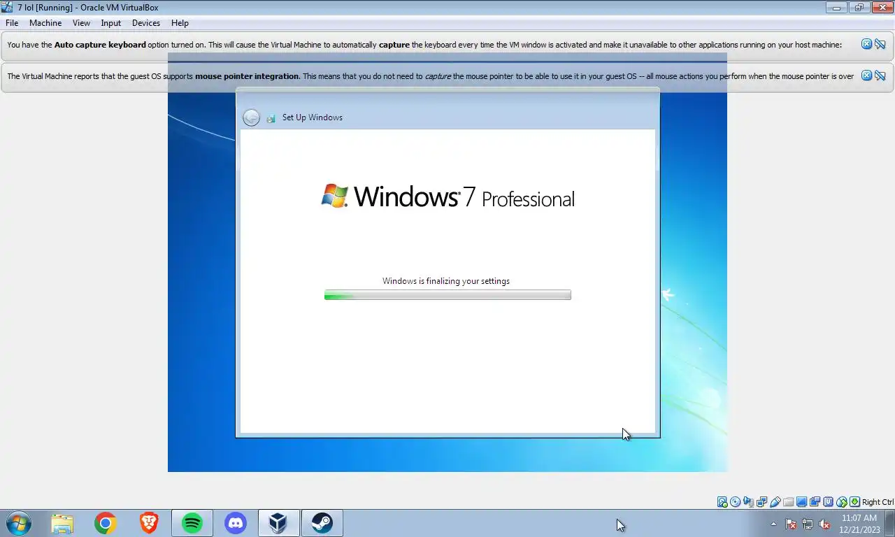Click the Right Ctrl host key label
Image resolution: width=895 pixels, height=537 pixels.
(x=878, y=502)
